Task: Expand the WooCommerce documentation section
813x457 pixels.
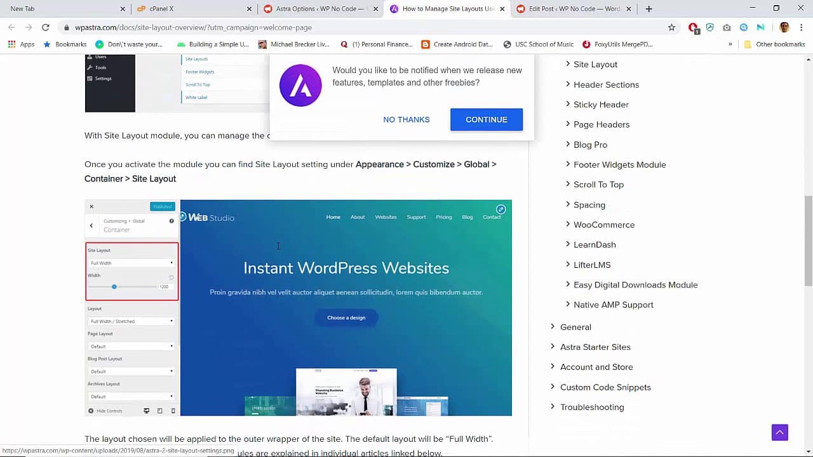Action: click(x=604, y=225)
